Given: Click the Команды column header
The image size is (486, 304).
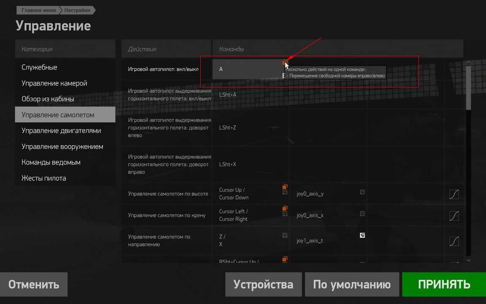Looking at the screenshot, I should click(338, 49).
